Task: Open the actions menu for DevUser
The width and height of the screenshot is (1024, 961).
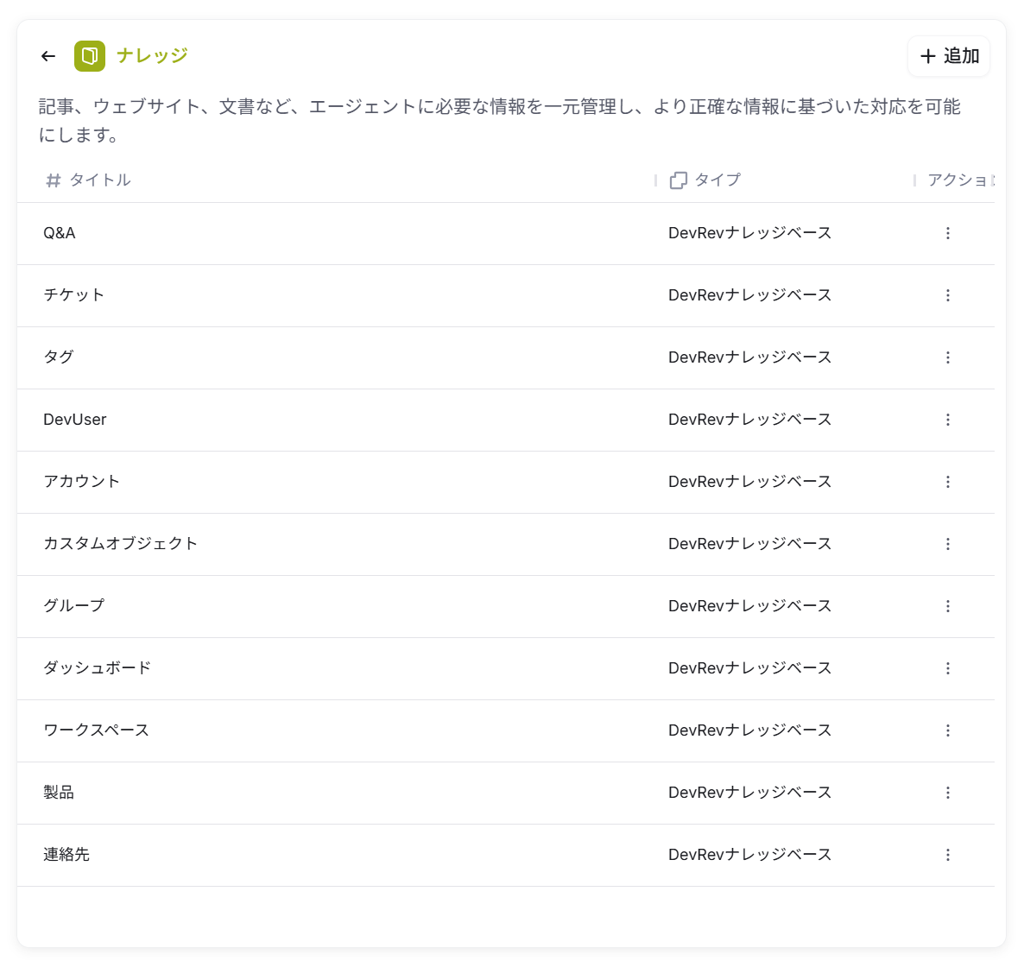Action: click(948, 420)
